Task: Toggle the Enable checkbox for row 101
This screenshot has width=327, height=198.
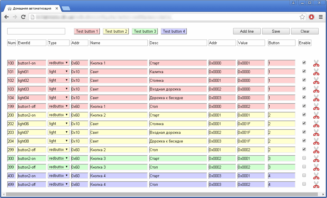Action: tap(304, 71)
